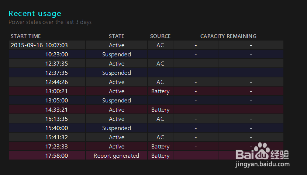The height and width of the screenshot is (175, 307).
Task: Click the SOURCE column header
Action: click(x=160, y=36)
